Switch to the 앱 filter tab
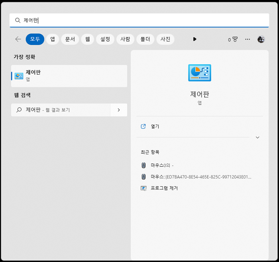The width and height of the screenshot is (279, 262). point(53,39)
